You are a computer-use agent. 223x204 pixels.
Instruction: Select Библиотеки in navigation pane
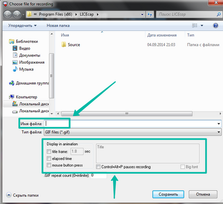(24, 41)
